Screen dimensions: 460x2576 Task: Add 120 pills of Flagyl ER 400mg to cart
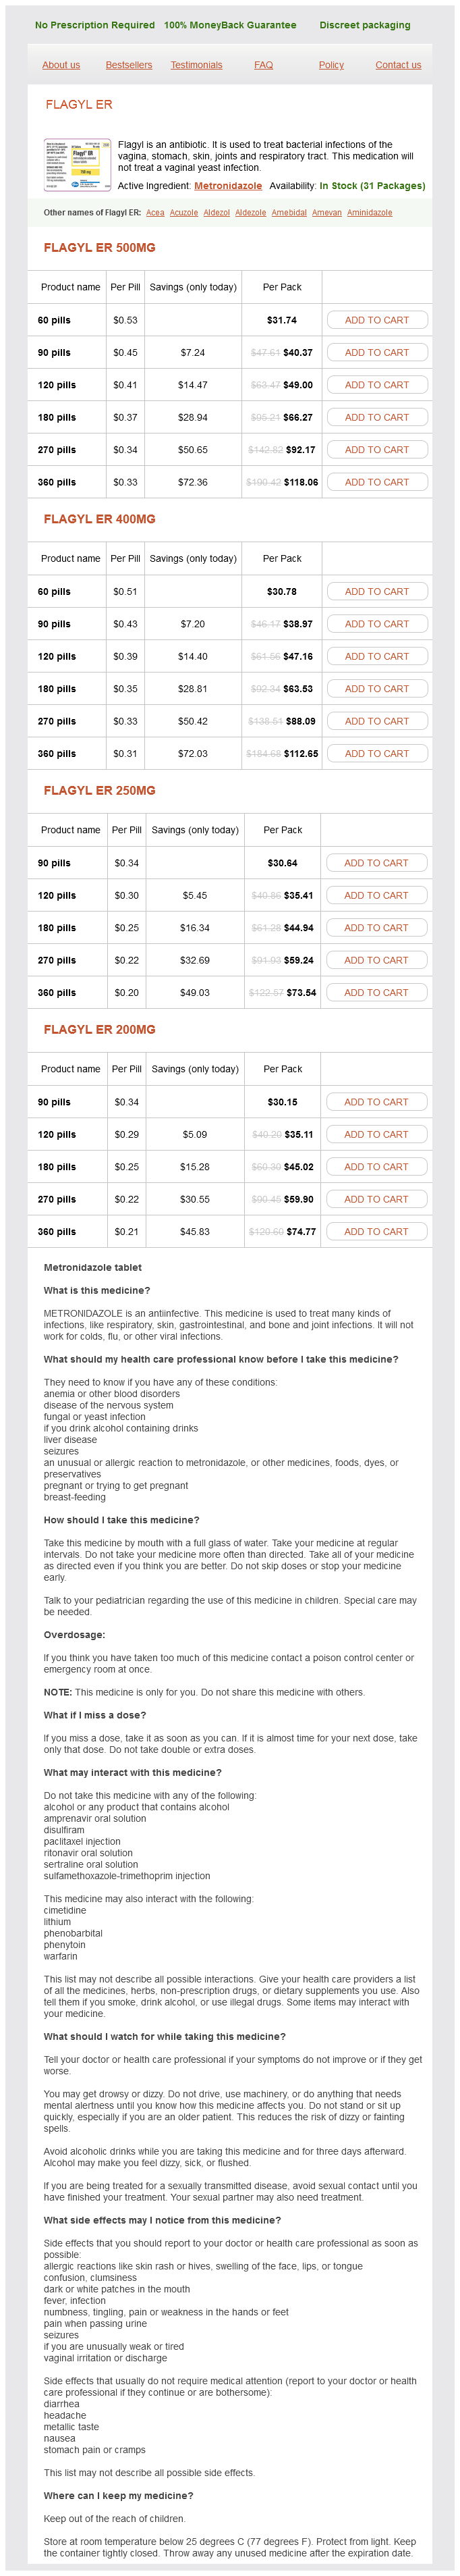(376, 656)
